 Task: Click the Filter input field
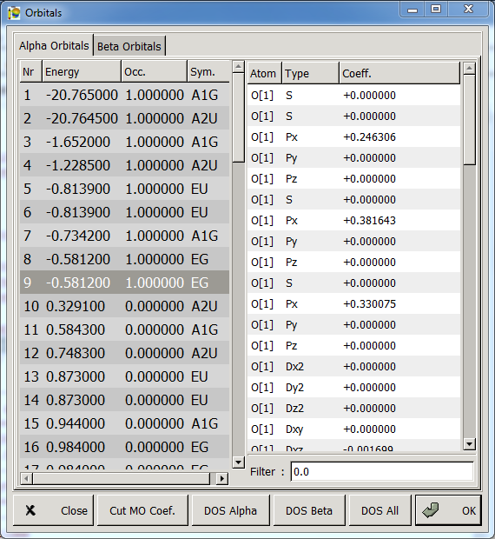point(382,471)
